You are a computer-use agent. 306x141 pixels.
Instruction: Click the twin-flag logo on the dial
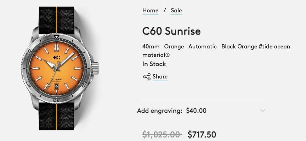(56, 58)
